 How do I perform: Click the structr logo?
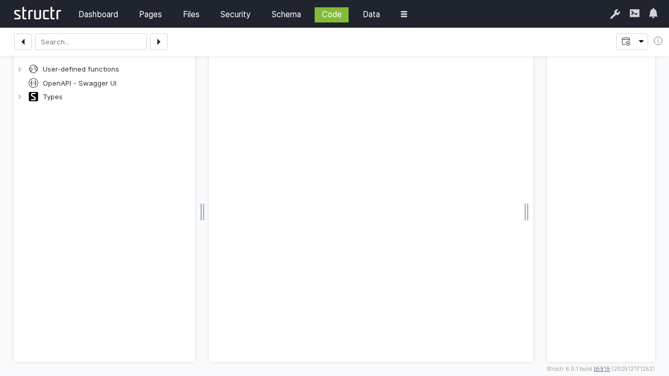(37, 14)
